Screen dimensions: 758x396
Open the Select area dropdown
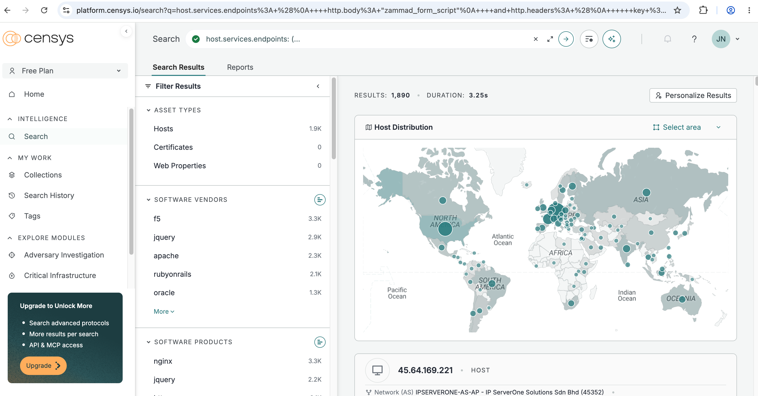(x=687, y=127)
